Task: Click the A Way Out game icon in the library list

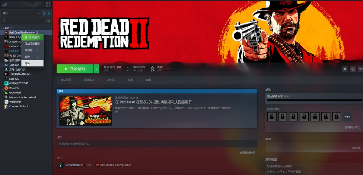Action: (6, 42)
